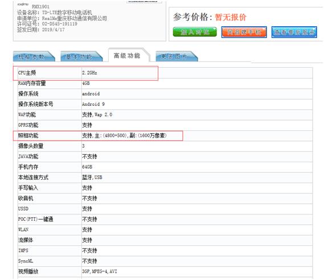Click the 蓝牙,USB value
The image size is (324, 280).
(x=92, y=178)
